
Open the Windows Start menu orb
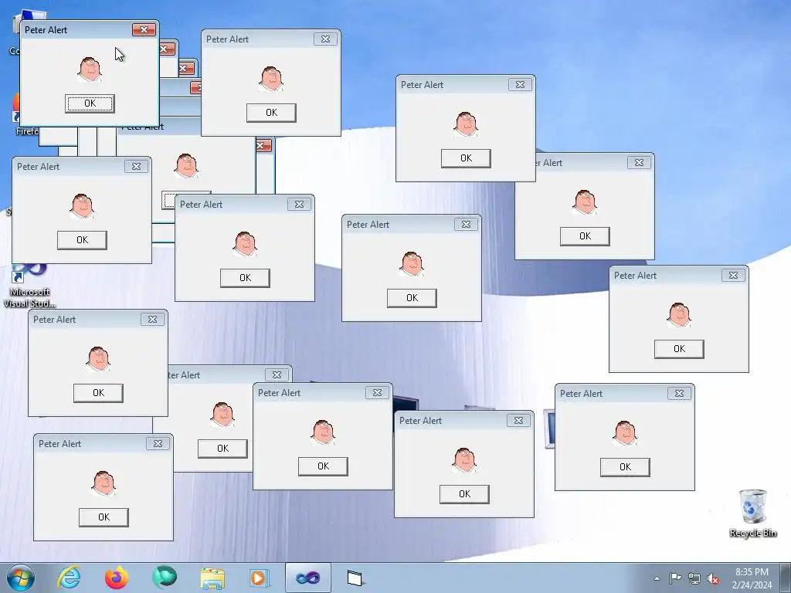click(21, 578)
